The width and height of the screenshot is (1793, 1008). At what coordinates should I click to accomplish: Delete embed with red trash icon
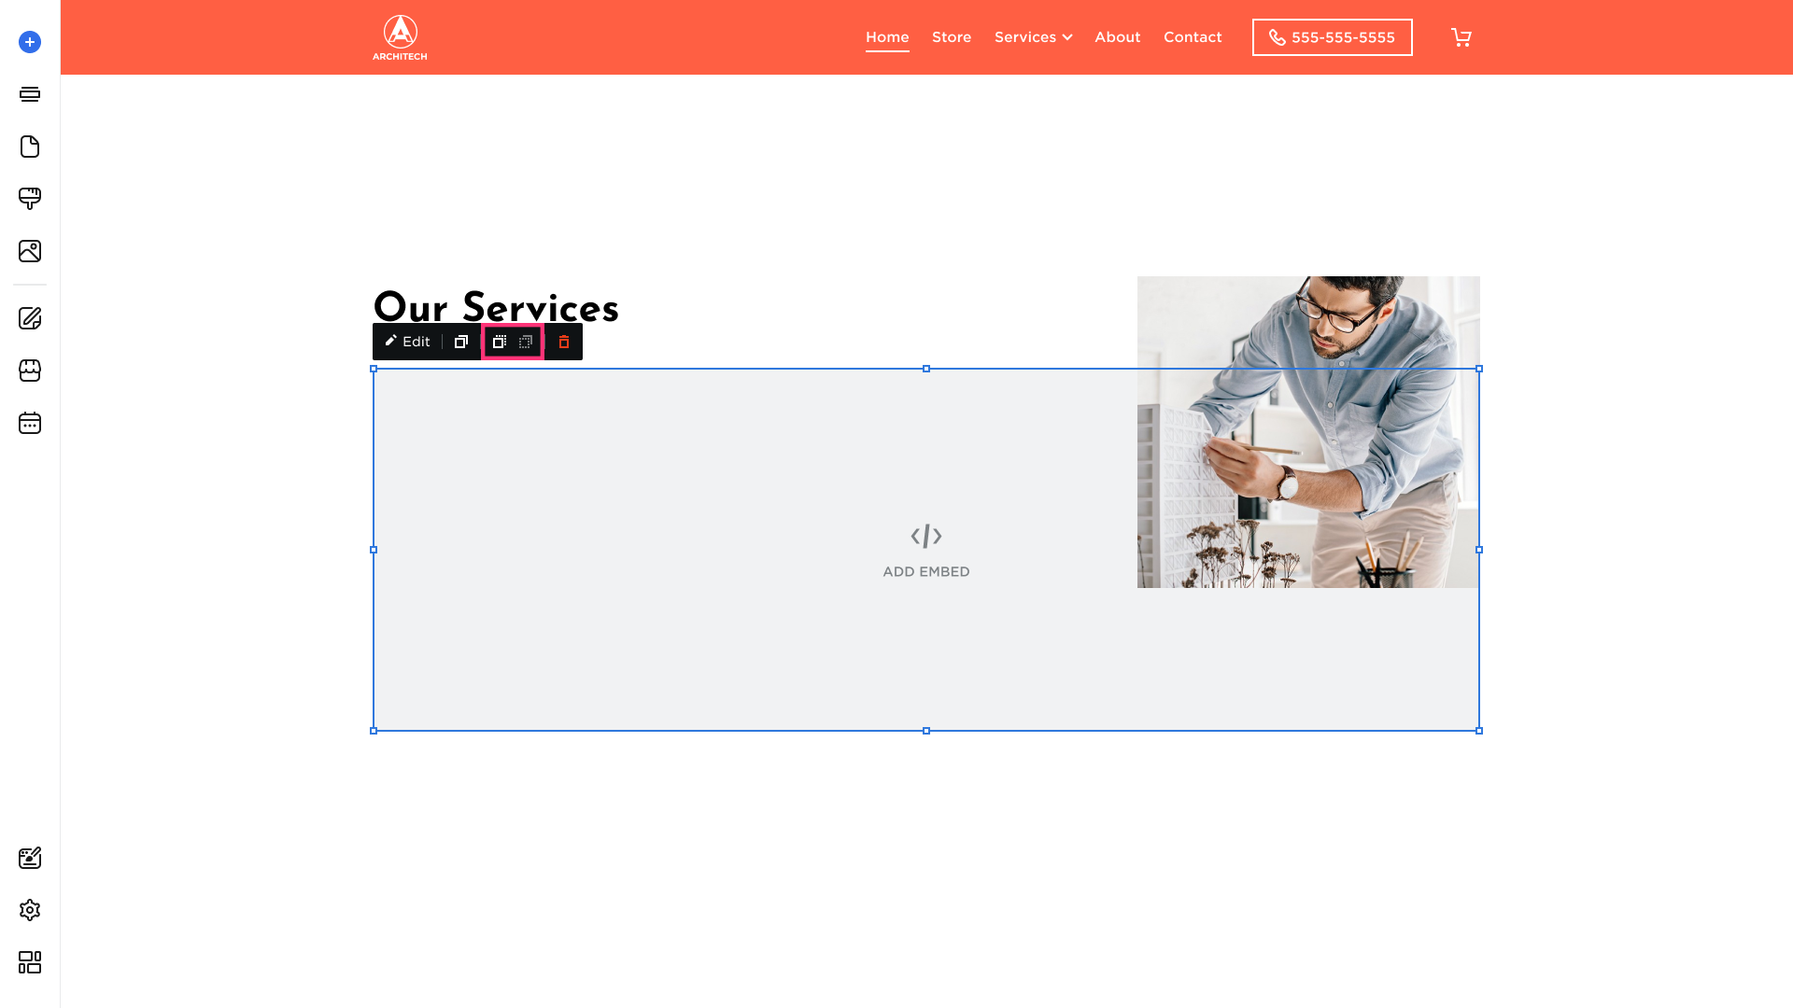pyautogui.click(x=564, y=343)
